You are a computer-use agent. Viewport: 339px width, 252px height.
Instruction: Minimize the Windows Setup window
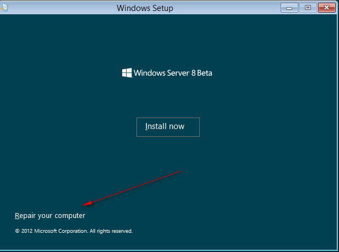point(291,8)
